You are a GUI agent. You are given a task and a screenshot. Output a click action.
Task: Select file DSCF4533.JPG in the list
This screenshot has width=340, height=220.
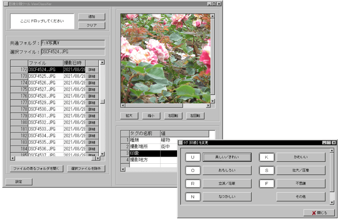(x=46, y=129)
